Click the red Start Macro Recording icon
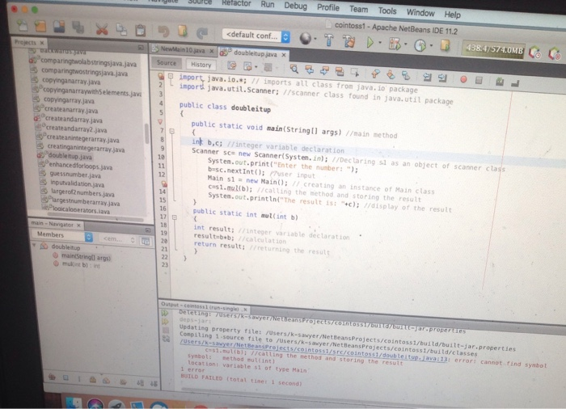This screenshot has height=409, width=566. click(463, 79)
